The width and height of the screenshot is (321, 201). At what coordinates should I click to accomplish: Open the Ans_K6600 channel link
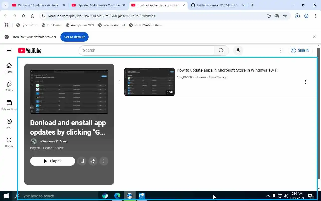tap(184, 77)
